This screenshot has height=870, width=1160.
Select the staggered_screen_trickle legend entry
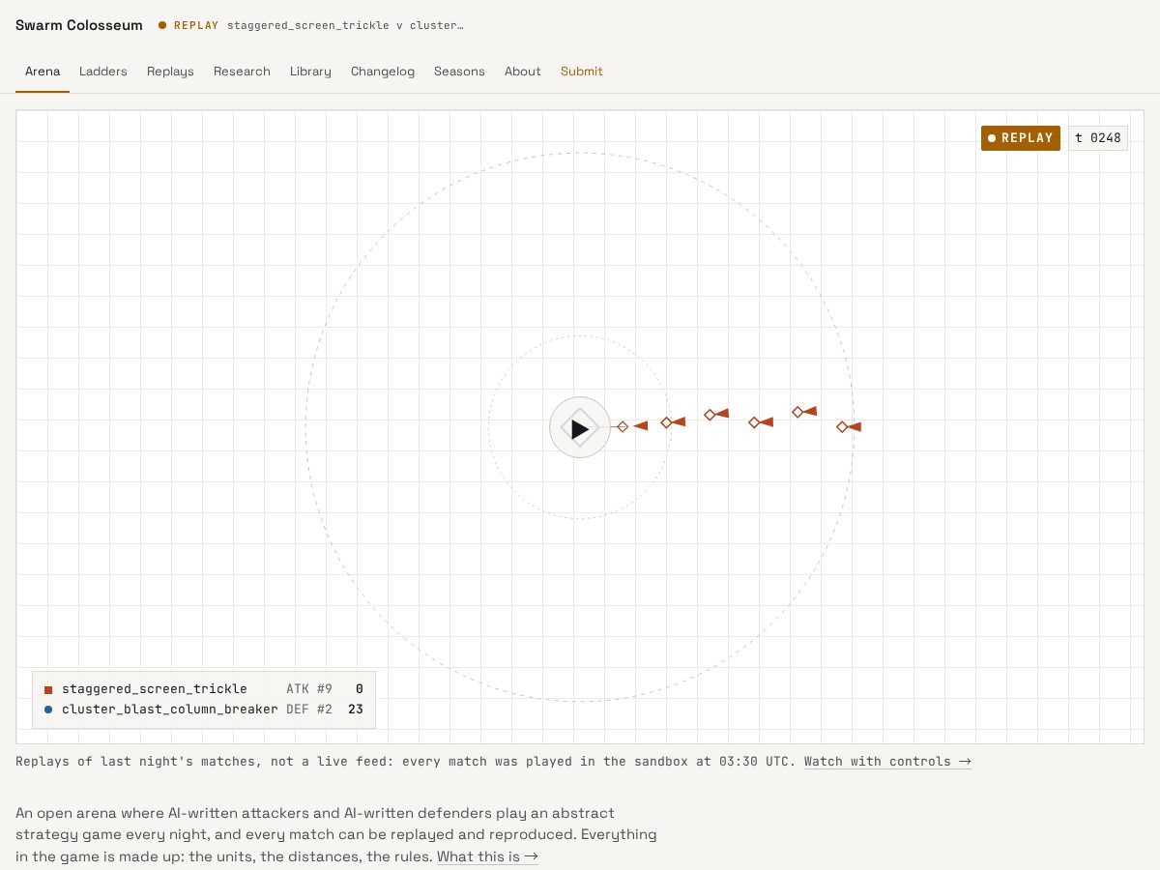click(x=203, y=689)
